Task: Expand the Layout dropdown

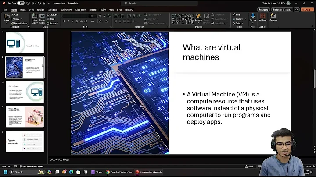Action: [52, 15]
